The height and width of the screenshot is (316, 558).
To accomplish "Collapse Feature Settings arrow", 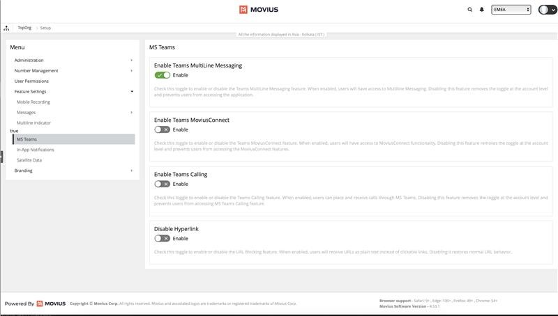I will 132,92.
